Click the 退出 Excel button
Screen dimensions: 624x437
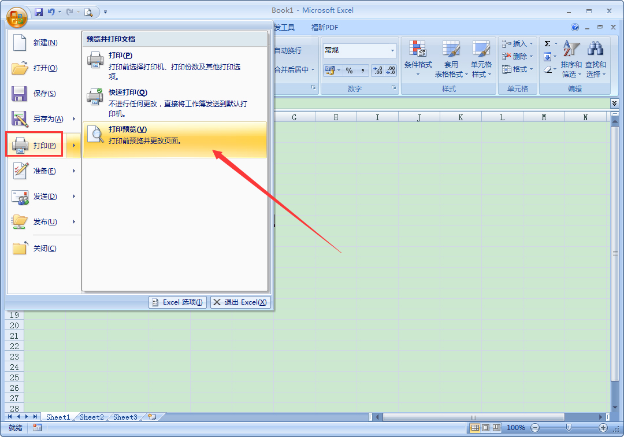coord(240,302)
